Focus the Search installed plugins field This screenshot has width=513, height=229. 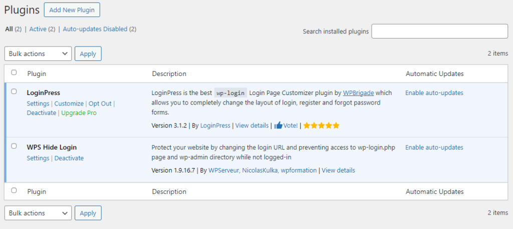(x=440, y=31)
